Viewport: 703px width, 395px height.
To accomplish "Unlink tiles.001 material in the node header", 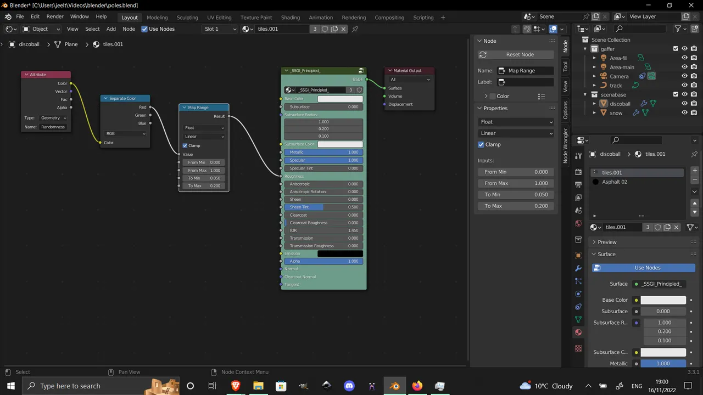I will point(344,29).
